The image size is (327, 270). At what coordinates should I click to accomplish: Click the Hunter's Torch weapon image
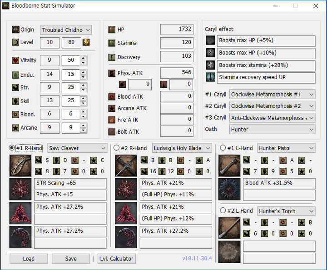click(x=229, y=228)
